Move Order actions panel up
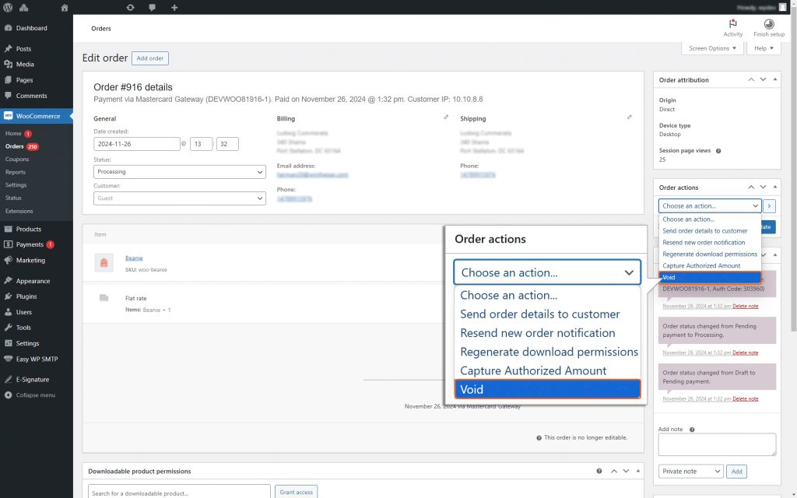Screen dimensions: 797x498 751,188
